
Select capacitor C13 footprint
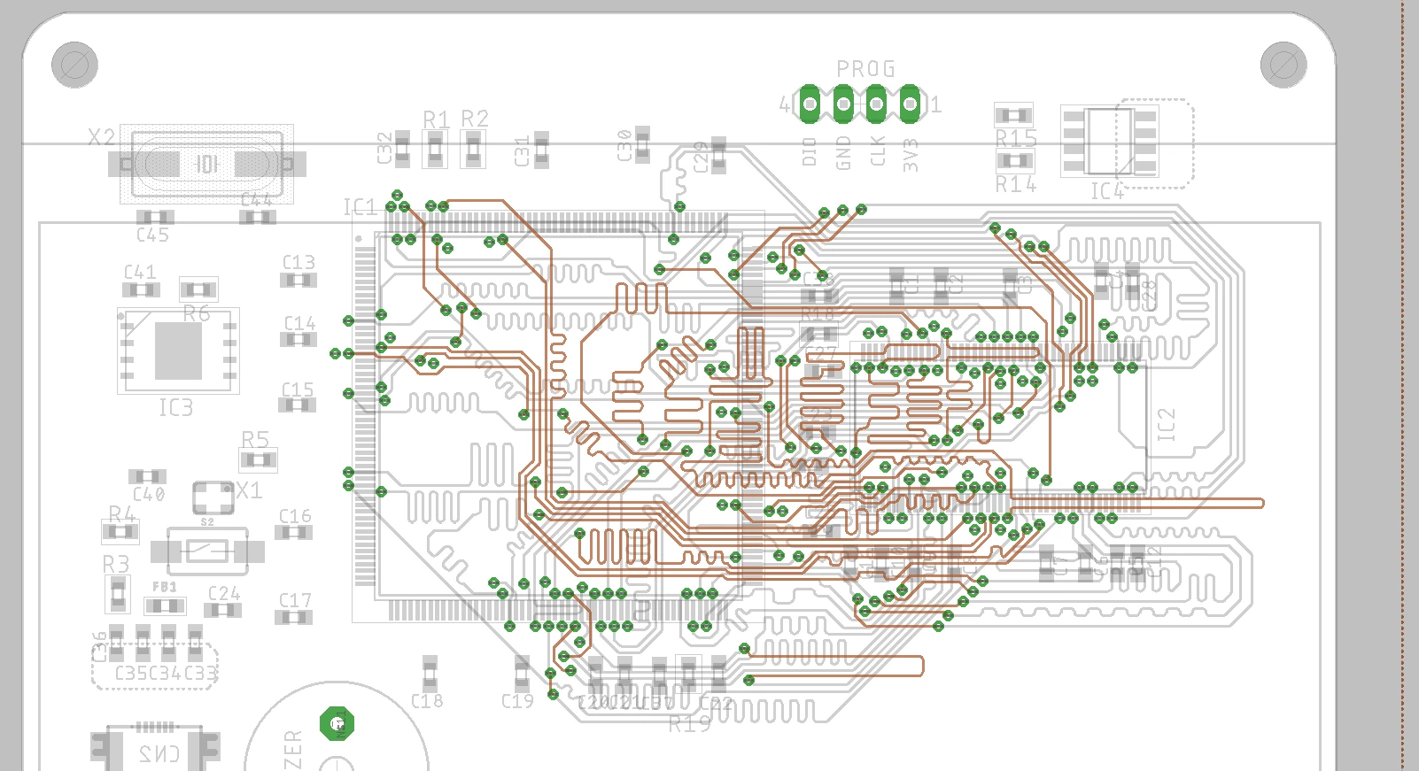click(x=299, y=281)
